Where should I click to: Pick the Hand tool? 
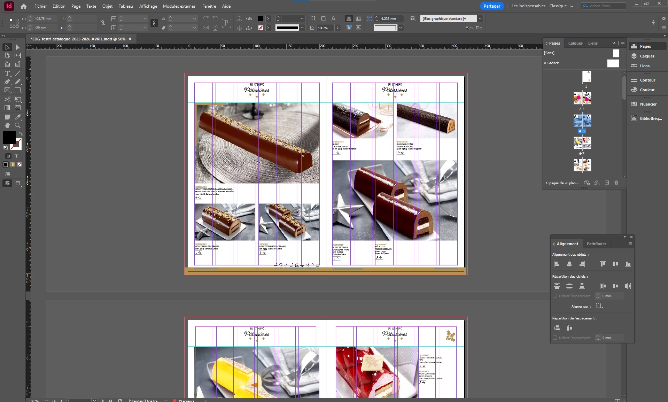click(7, 125)
